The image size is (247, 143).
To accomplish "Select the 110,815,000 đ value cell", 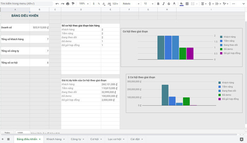I will [x=110, y=88].
